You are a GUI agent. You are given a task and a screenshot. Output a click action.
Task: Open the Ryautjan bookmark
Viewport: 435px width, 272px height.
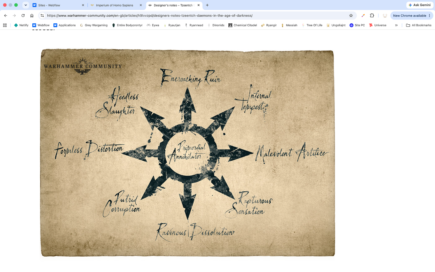(x=172, y=25)
